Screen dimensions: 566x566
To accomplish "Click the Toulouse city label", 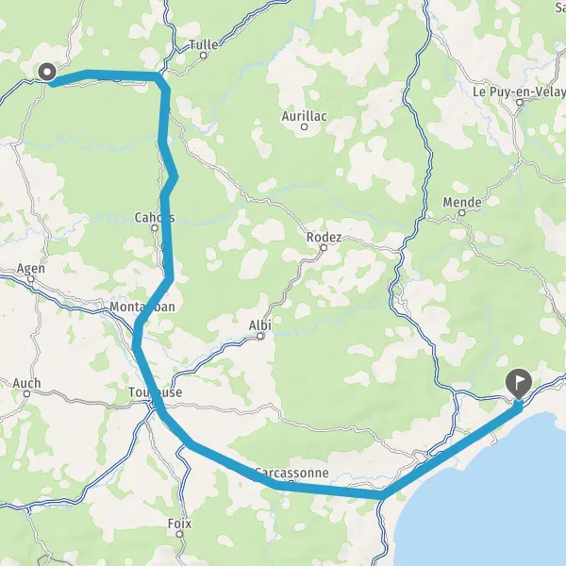I will (x=156, y=392).
